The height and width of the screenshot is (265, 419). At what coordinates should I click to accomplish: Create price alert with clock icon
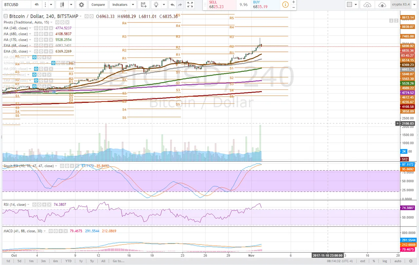click(144, 5)
